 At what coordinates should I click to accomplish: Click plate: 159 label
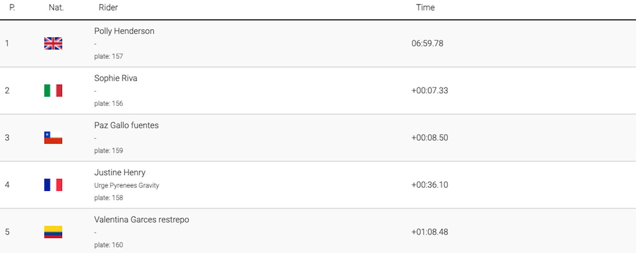(108, 151)
